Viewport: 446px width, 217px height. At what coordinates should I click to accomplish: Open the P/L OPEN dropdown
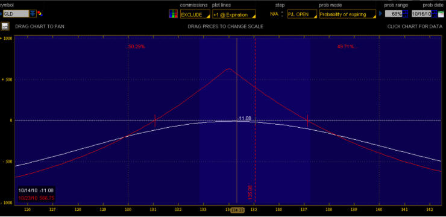point(302,14)
